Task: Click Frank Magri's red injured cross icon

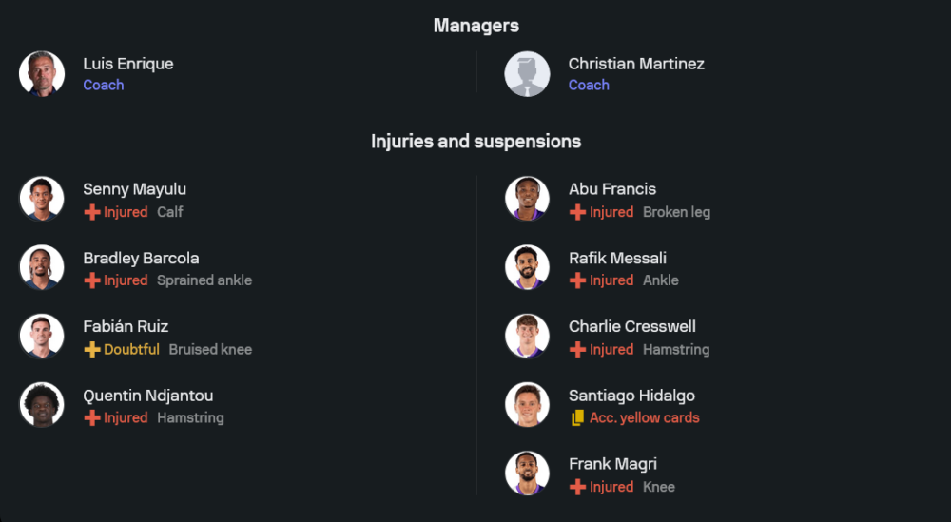Action: [577, 487]
